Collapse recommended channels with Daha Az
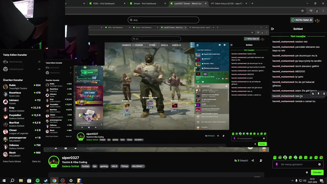327x184 pixels. coord(36,162)
